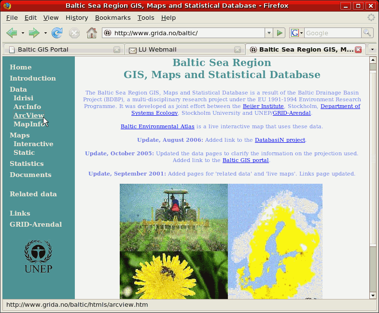The image size is (379, 313).
Task: Click the Stop loading icon
Action: coord(74,33)
